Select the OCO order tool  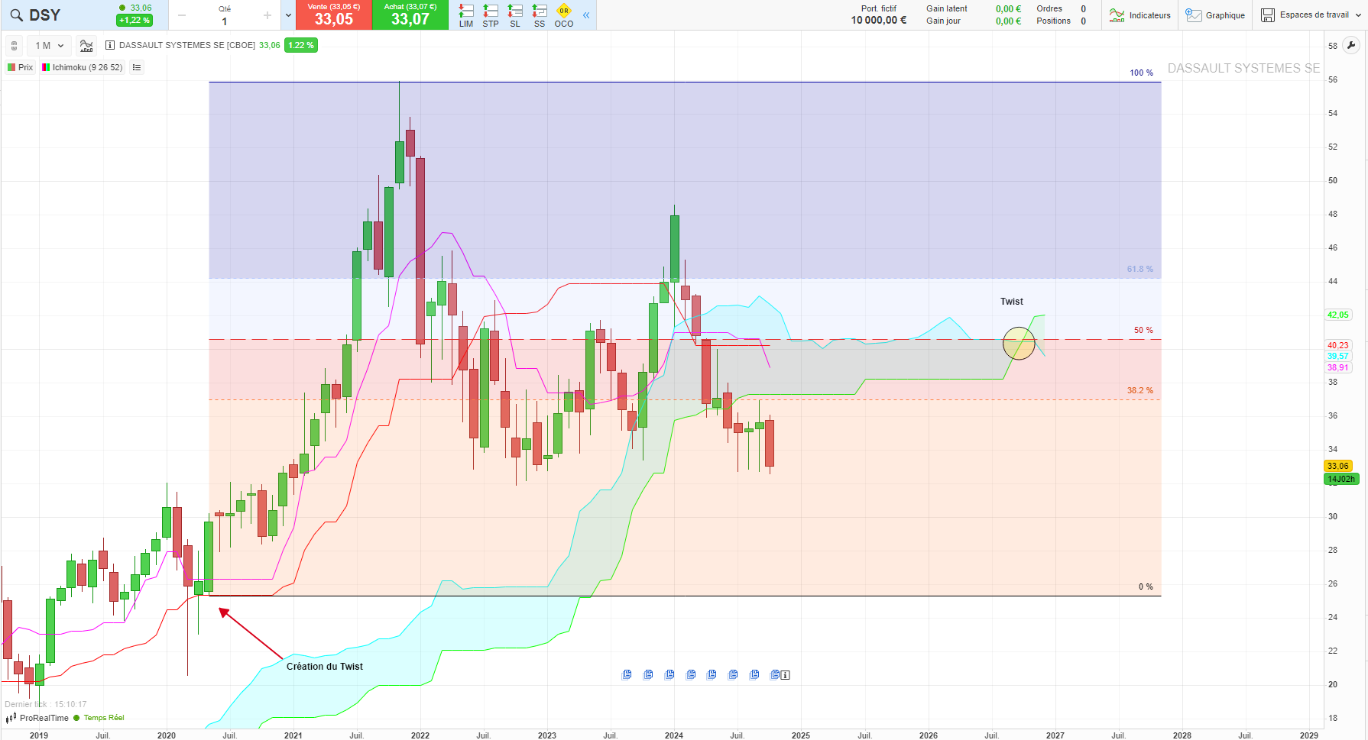pos(564,15)
